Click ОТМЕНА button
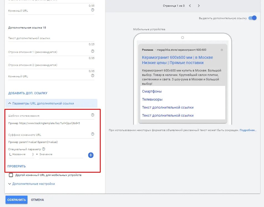 37,200
